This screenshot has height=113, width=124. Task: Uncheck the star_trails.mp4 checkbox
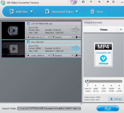coord(28,42)
